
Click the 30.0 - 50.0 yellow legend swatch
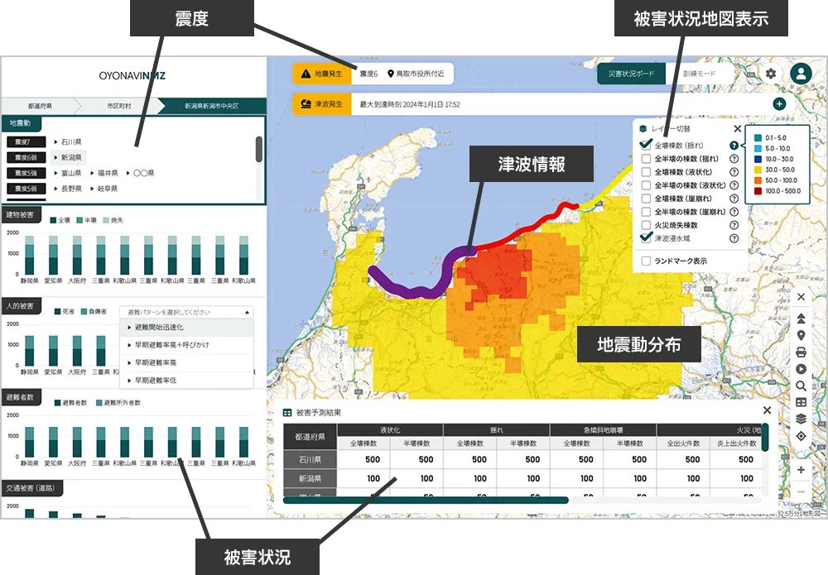(758, 170)
